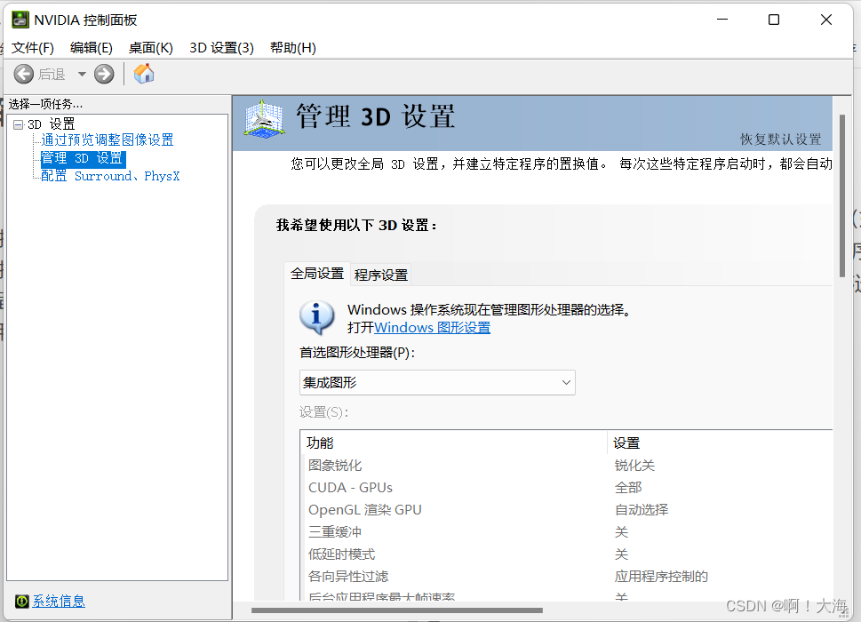
Task: Click the home icon in toolbar
Action: click(144, 74)
